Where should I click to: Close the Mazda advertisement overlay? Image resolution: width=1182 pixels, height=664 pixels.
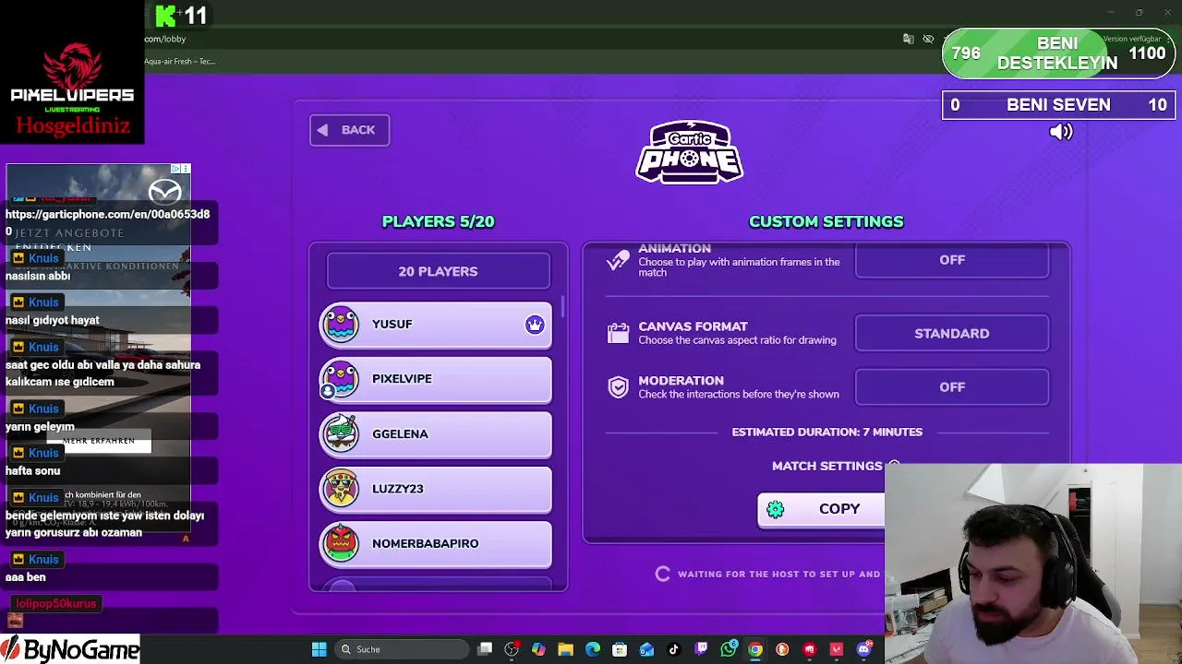click(x=186, y=169)
